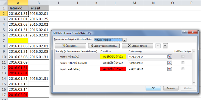The image size is (201, 100).
Task: Select column B header
Action: [39, 3]
